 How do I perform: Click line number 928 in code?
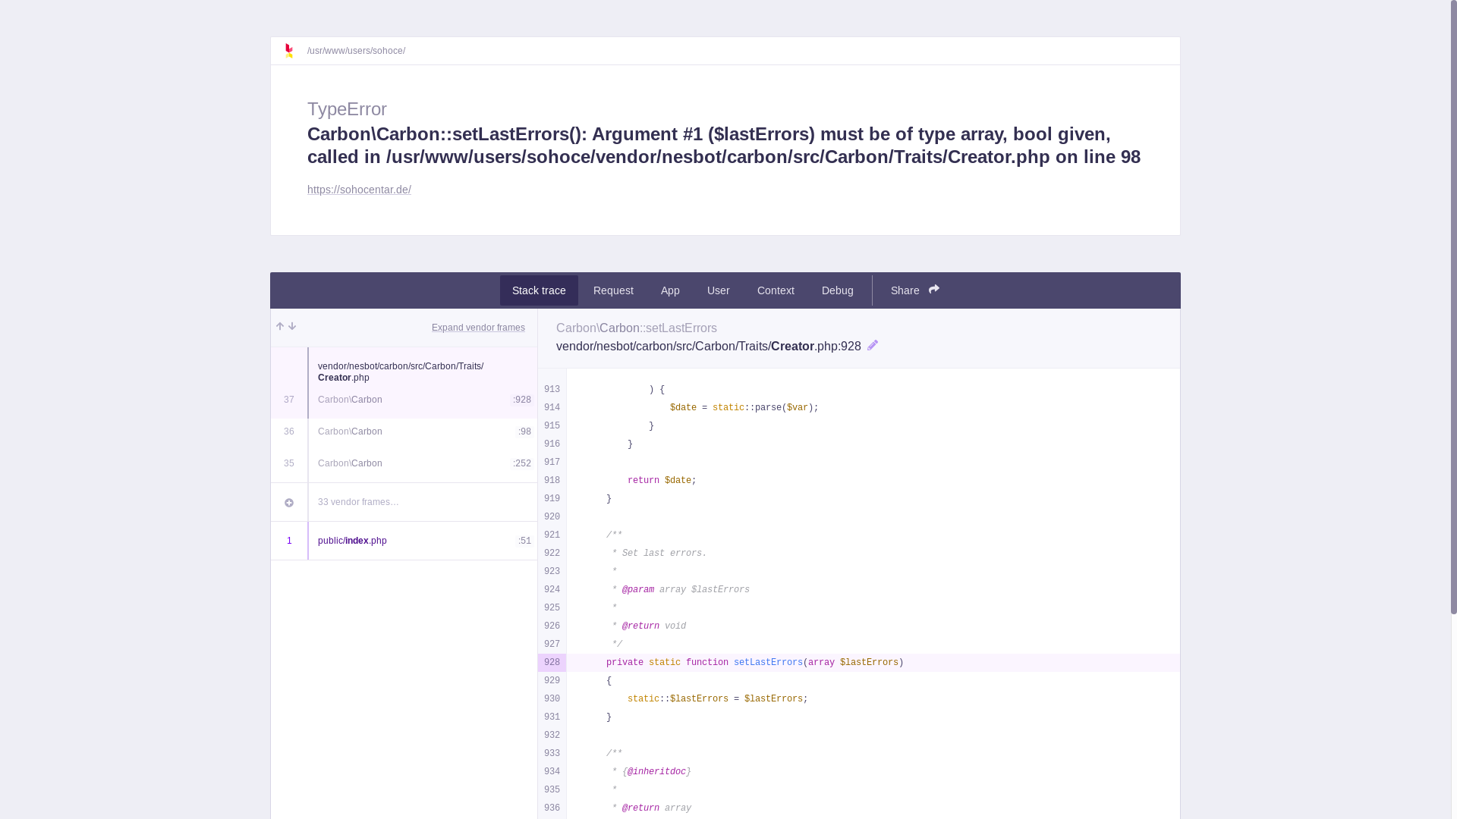tap(552, 663)
